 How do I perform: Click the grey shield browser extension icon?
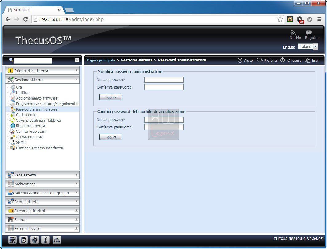pyautogui.click(x=310, y=19)
